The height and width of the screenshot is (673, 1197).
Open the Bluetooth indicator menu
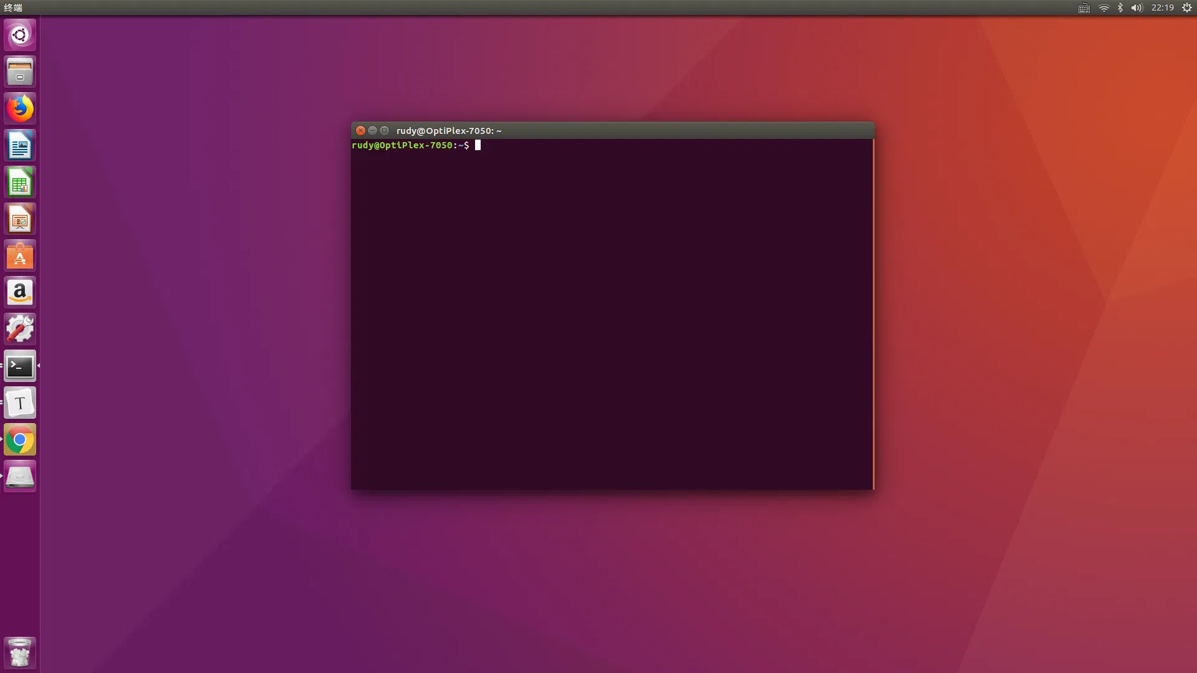tap(1120, 7)
